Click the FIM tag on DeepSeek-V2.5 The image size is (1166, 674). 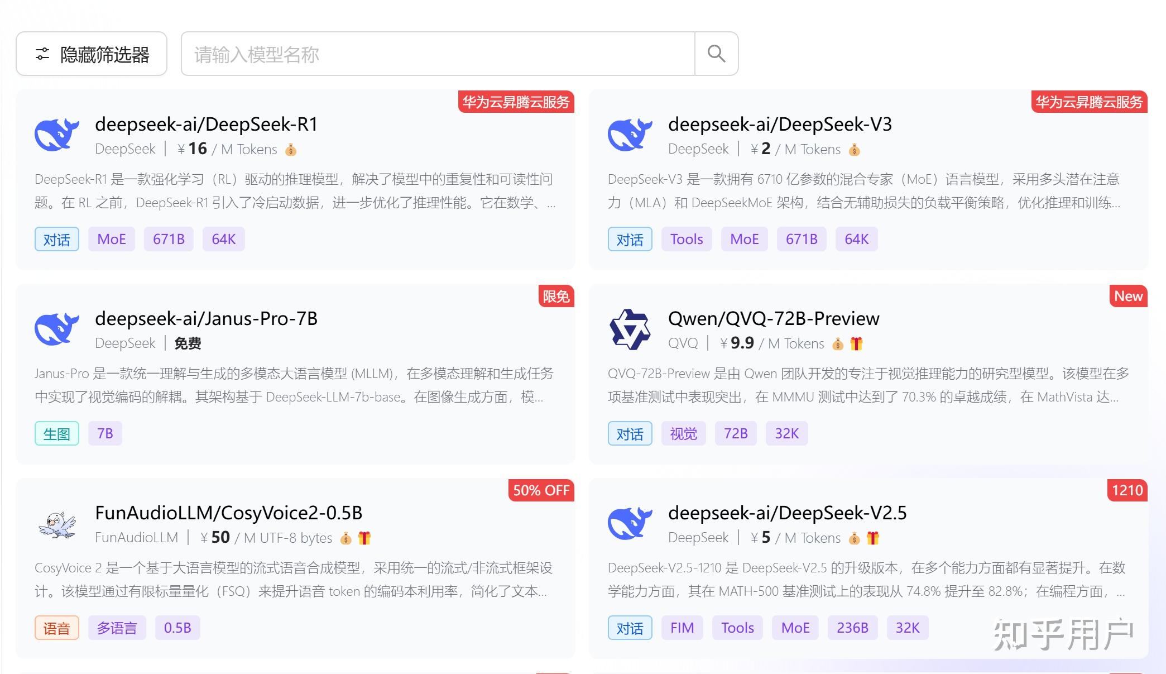coord(682,628)
